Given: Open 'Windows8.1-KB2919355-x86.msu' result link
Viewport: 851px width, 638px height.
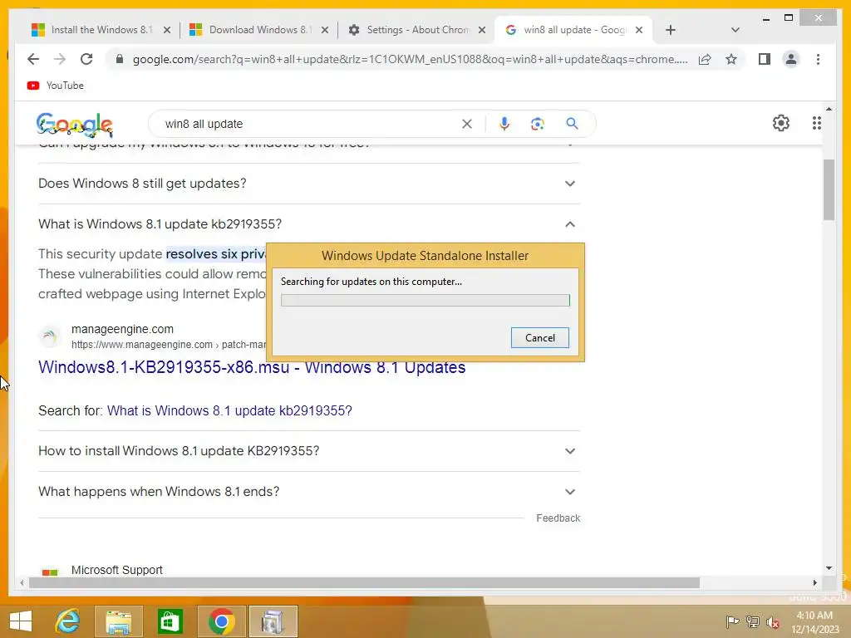Looking at the screenshot, I should (252, 367).
